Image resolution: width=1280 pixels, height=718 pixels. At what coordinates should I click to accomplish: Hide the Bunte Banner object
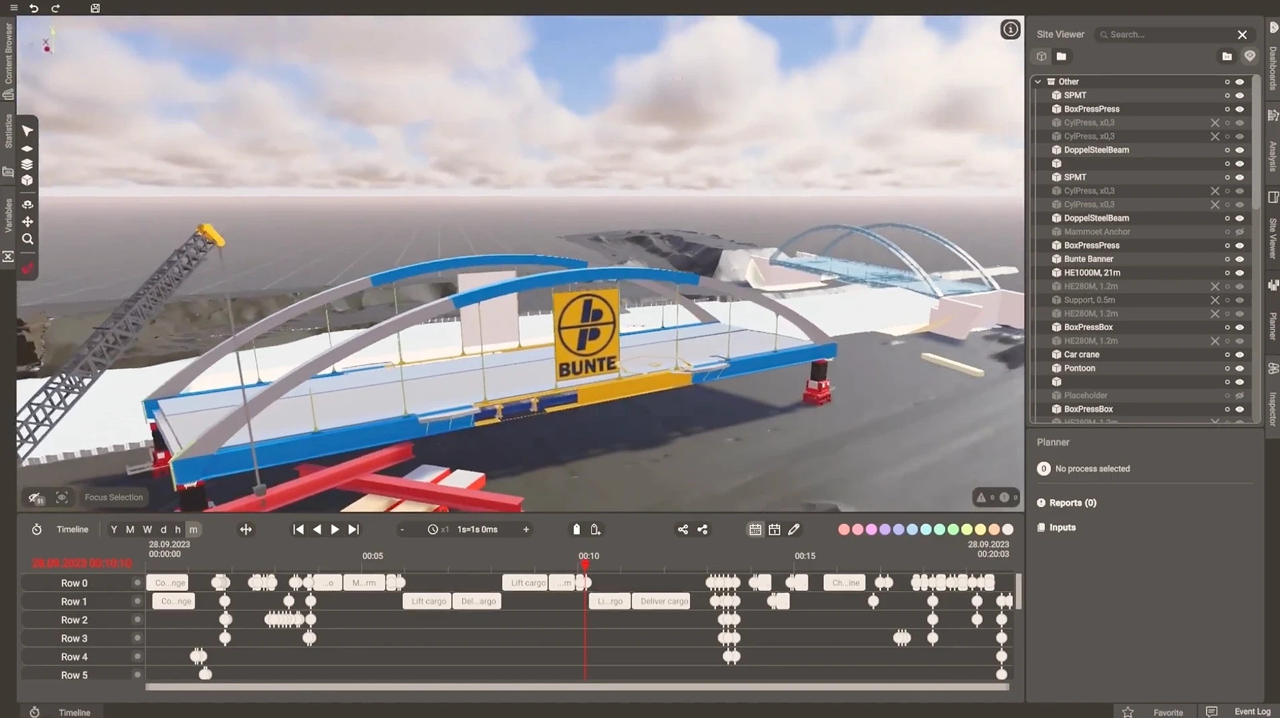point(1240,259)
